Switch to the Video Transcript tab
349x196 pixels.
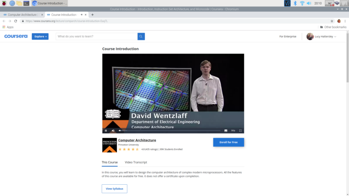point(136,162)
